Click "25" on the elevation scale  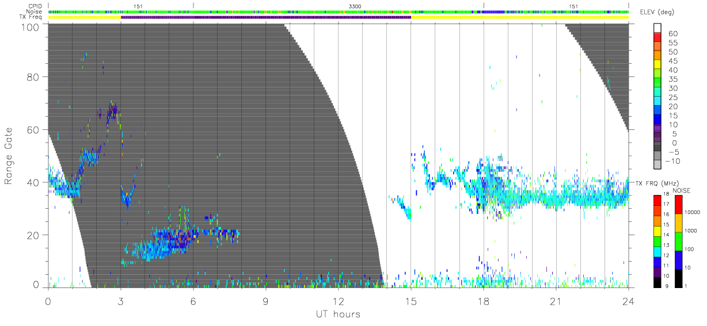(673, 97)
